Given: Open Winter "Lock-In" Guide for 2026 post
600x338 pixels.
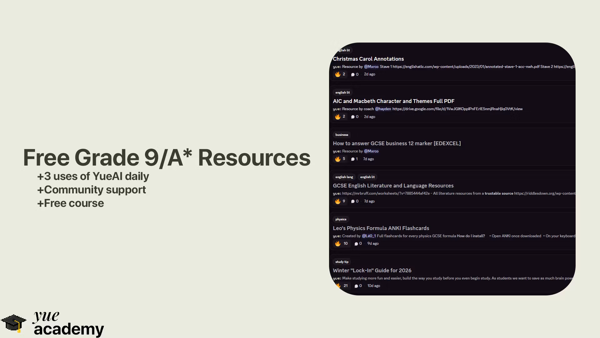Looking at the screenshot, I should tap(372, 270).
